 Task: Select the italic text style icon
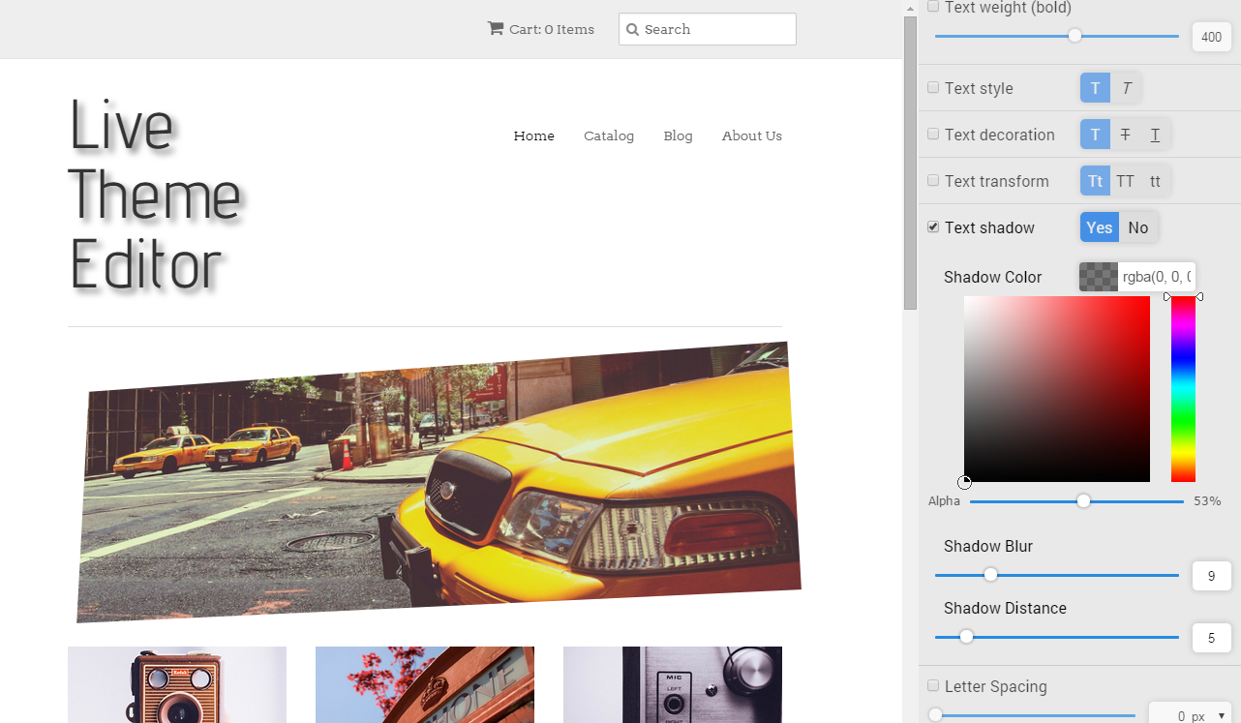(x=1125, y=87)
